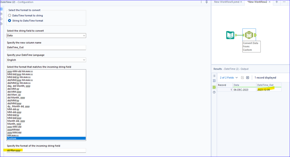
Task: Choose MM/dd/yy format
Action: [46, 115]
